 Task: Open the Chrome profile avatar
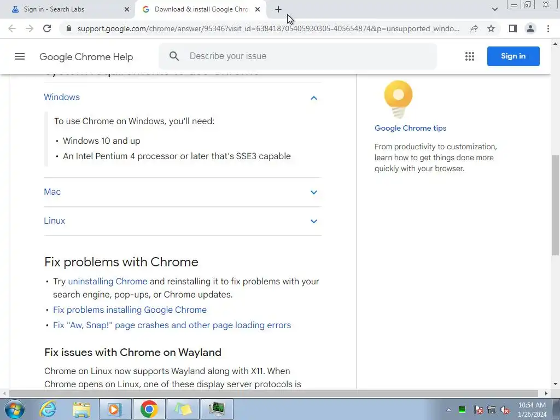pos(530,28)
